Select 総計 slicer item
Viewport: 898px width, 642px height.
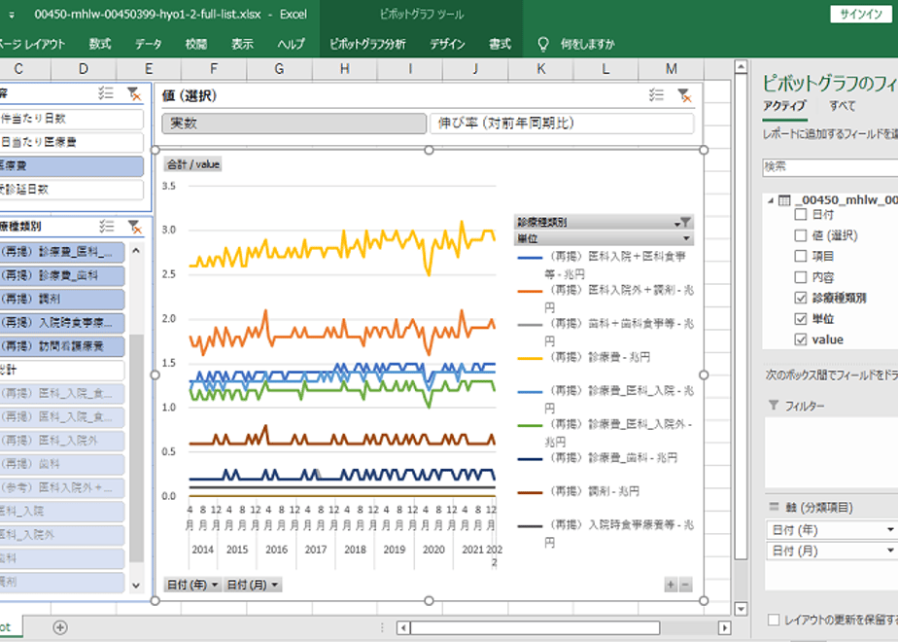[62, 371]
